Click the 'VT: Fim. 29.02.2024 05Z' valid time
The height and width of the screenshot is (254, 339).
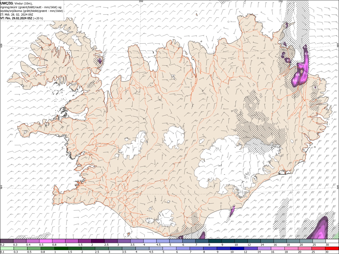click(16, 18)
